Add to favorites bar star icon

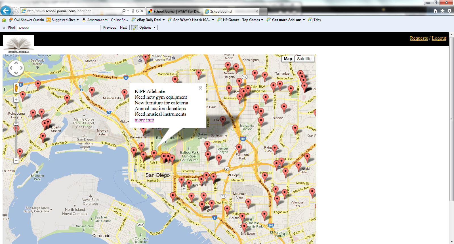(x=4, y=20)
